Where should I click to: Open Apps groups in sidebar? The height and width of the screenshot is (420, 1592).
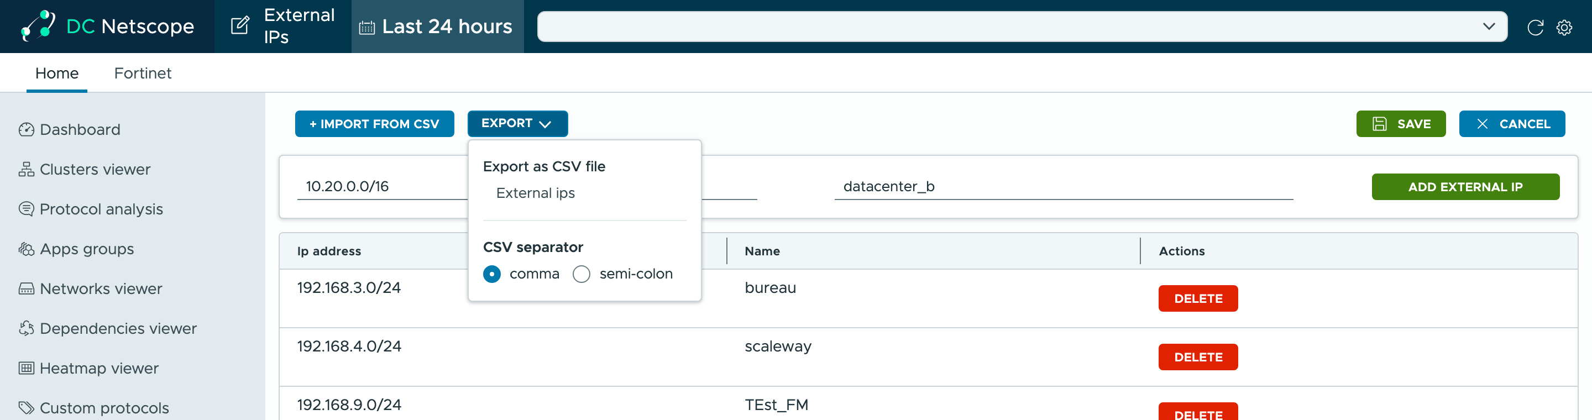pyautogui.click(x=76, y=249)
